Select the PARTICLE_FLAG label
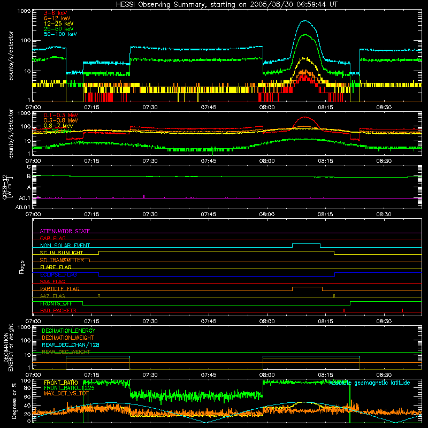The image size is (428, 428). 60,289
